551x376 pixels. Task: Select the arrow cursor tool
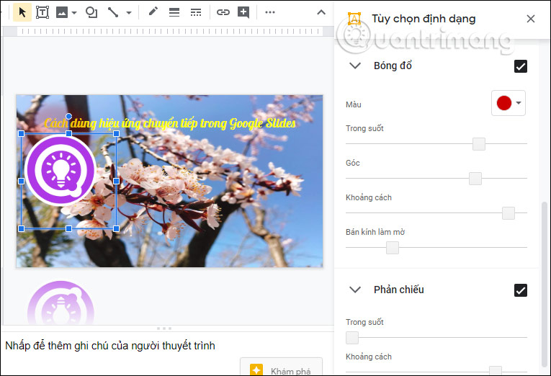point(22,12)
